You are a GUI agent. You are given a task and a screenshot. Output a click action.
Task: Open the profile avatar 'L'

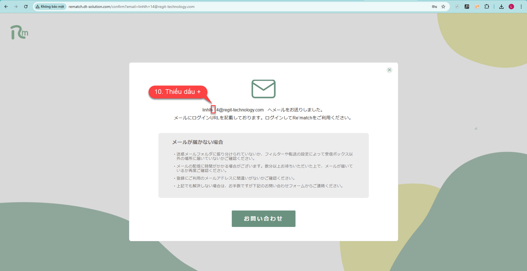coord(511,7)
